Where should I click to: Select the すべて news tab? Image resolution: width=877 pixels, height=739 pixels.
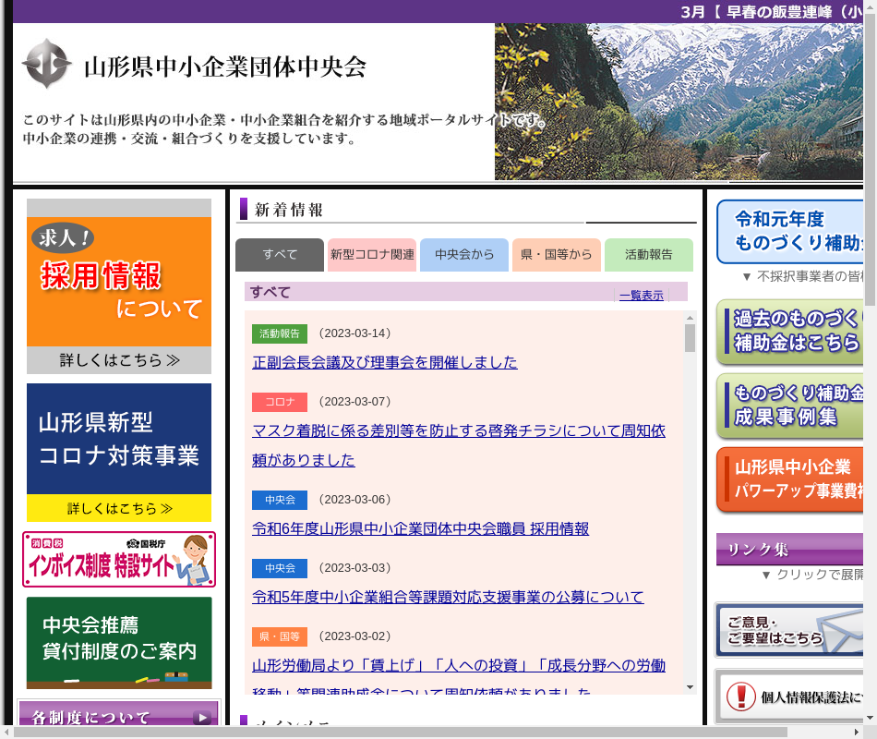pyautogui.click(x=280, y=255)
